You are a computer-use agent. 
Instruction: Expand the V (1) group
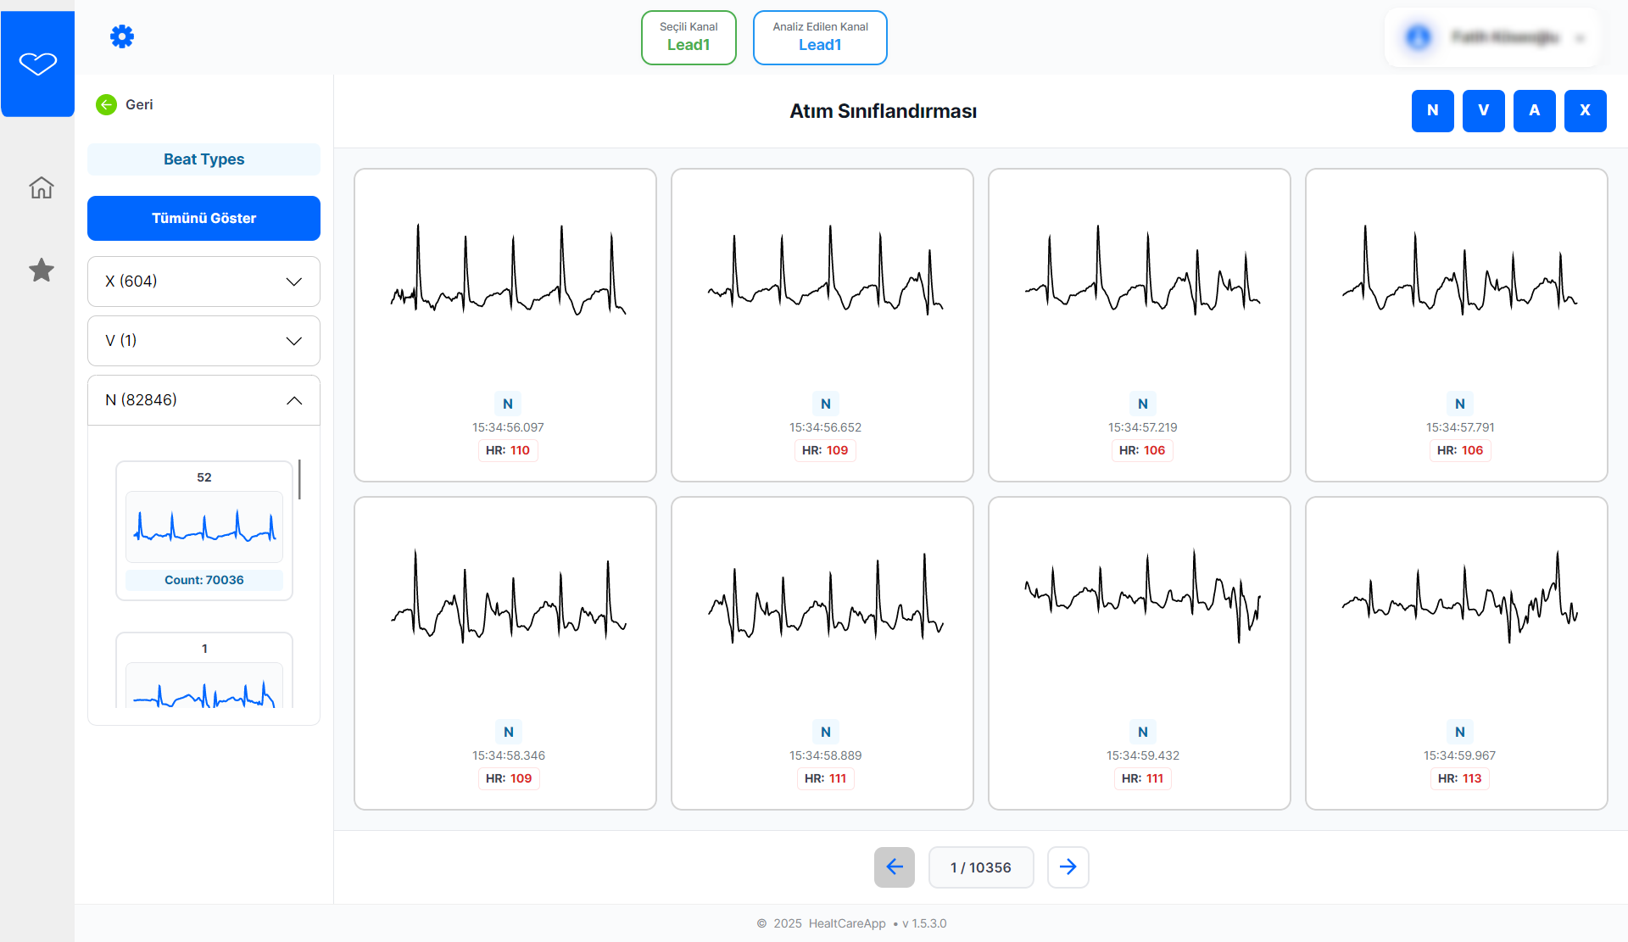(x=203, y=341)
